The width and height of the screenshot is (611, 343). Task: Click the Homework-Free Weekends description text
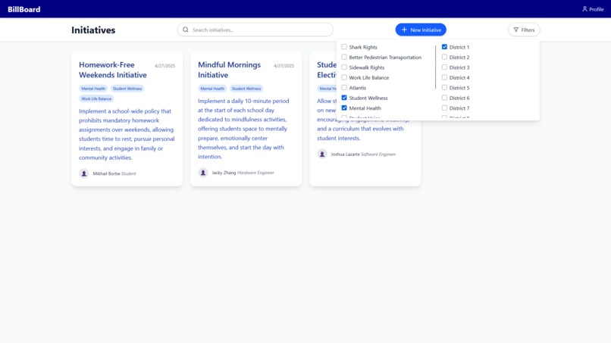[x=127, y=134]
